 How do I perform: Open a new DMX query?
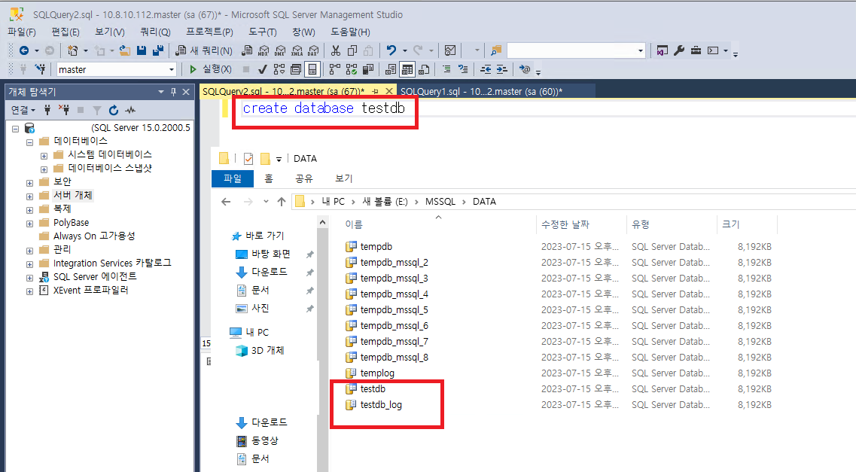pos(280,50)
